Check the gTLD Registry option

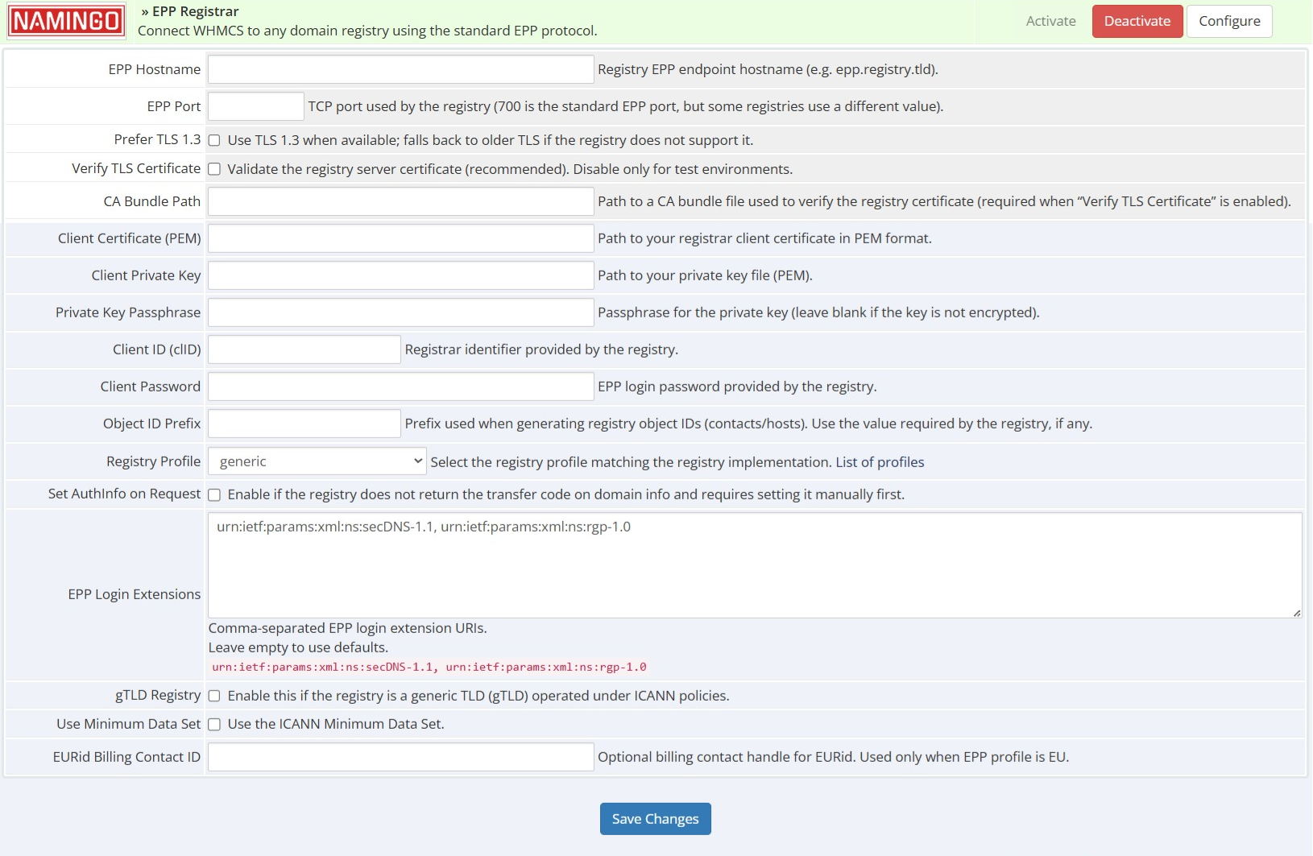point(214,696)
